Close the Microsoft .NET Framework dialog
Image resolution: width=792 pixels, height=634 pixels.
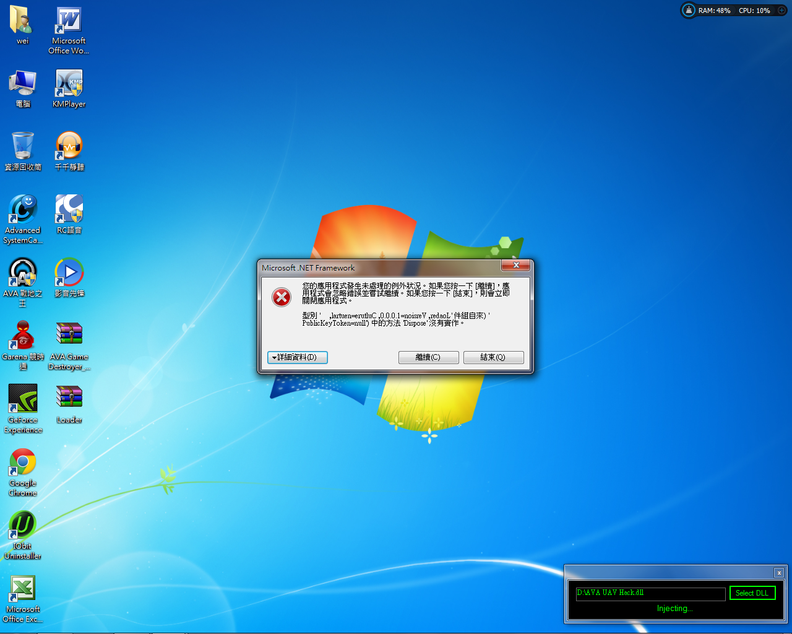pos(515,266)
